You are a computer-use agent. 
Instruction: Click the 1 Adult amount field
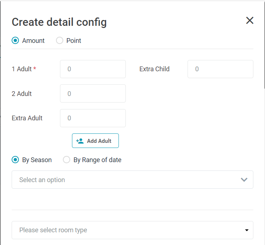coord(93,69)
